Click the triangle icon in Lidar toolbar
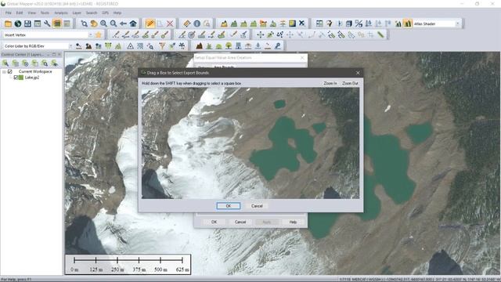This screenshot has width=501, height=282. (x=131, y=46)
